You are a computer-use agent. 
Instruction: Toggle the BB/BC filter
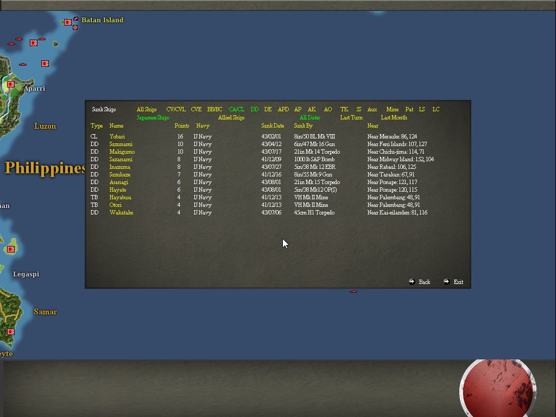tap(214, 109)
